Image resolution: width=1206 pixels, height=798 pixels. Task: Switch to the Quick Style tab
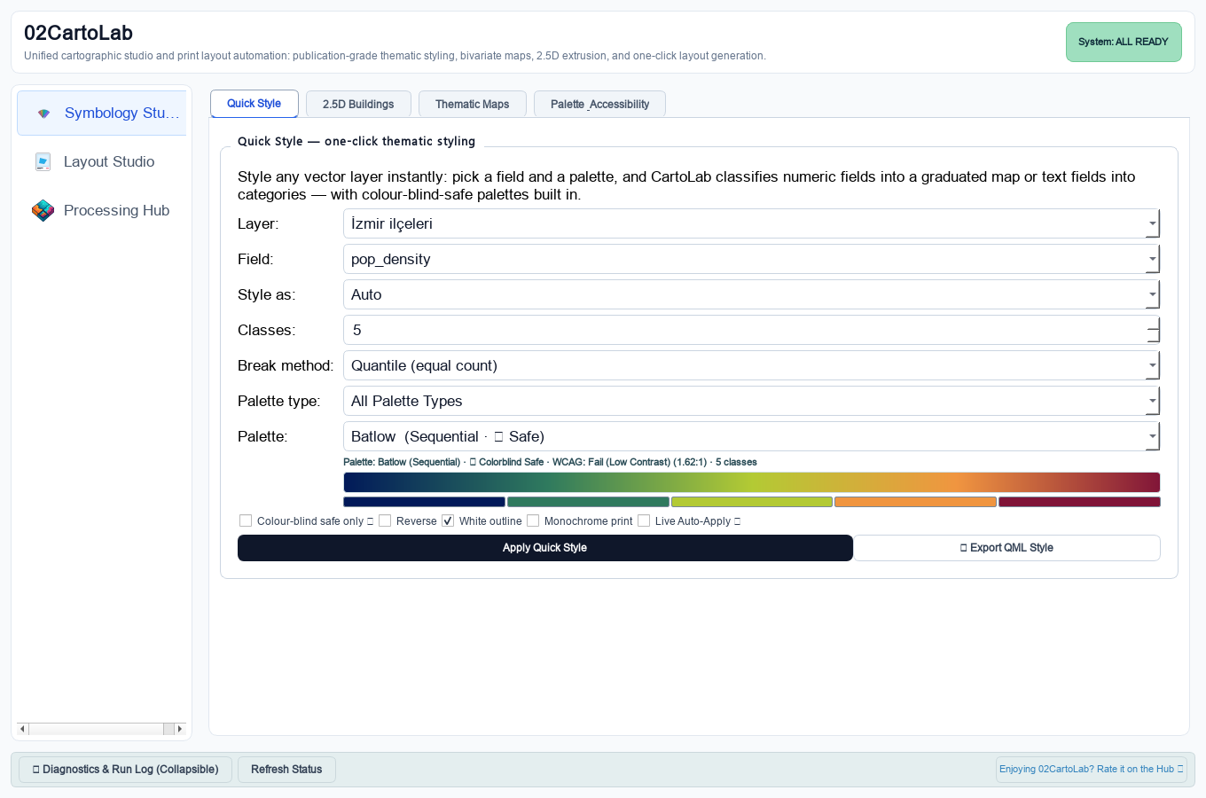pos(255,104)
